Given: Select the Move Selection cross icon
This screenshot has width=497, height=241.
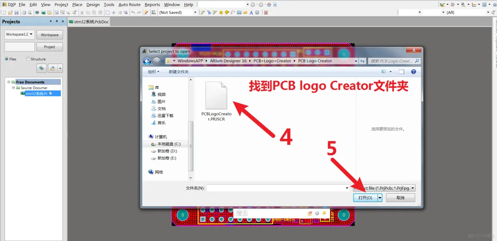Looking at the screenshot, I should click(113, 12).
